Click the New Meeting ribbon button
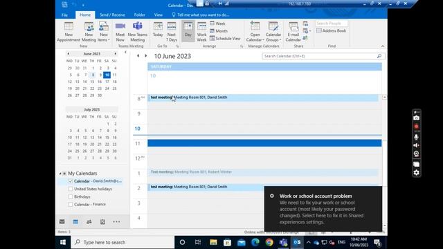The image size is (443, 249). [89, 32]
